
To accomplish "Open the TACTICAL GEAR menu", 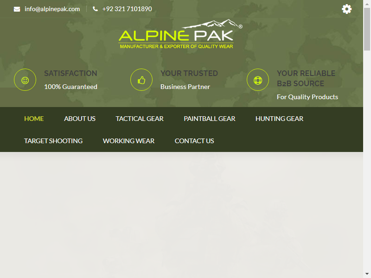I will click(x=140, y=119).
